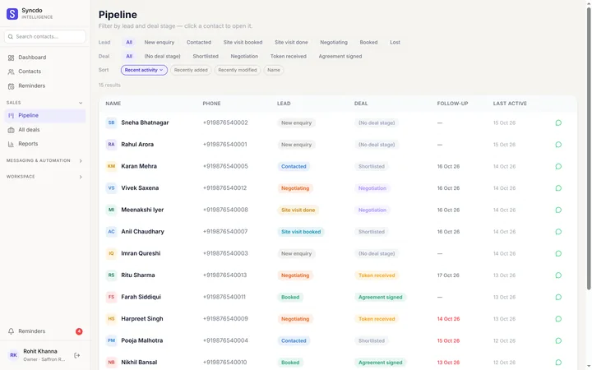Open All deals briefcase icon

(11, 130)
